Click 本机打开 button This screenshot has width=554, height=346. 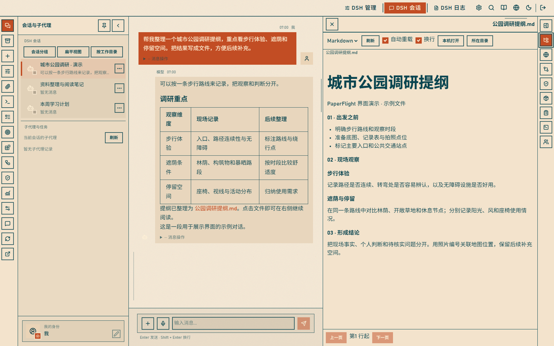pos(451,41)
